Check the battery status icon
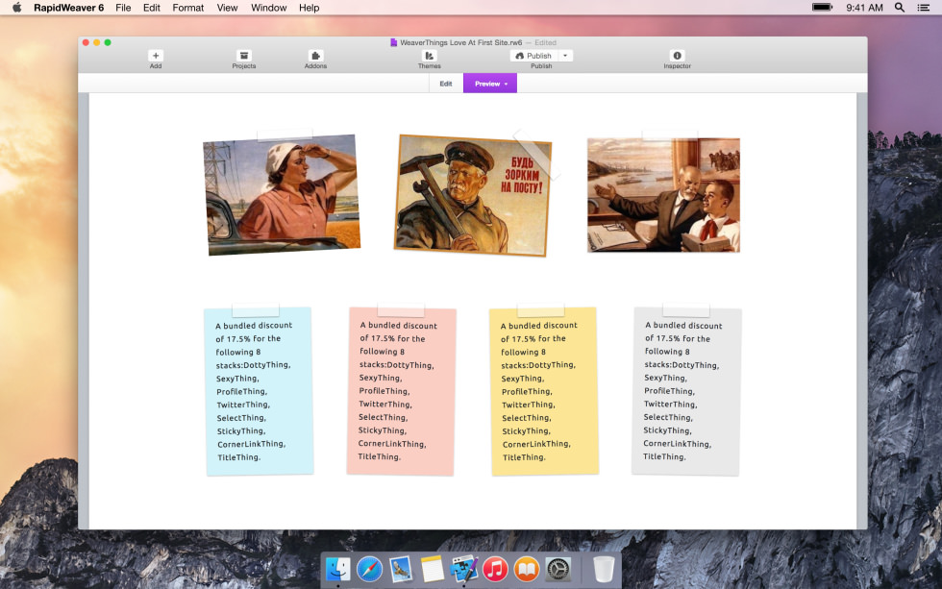Image resolution: width=942 pixels, height=589 pixels. click(822, 7)
